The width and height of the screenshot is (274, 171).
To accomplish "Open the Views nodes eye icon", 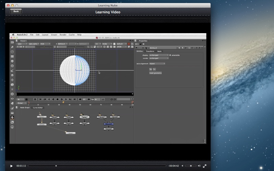I will pyautogui.click(x=12, y=99).
